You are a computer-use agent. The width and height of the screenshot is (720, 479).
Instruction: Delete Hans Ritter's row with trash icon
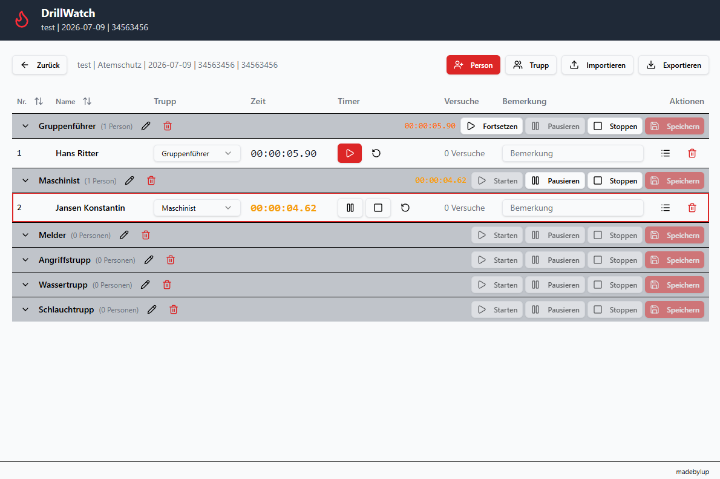point(692,153)
